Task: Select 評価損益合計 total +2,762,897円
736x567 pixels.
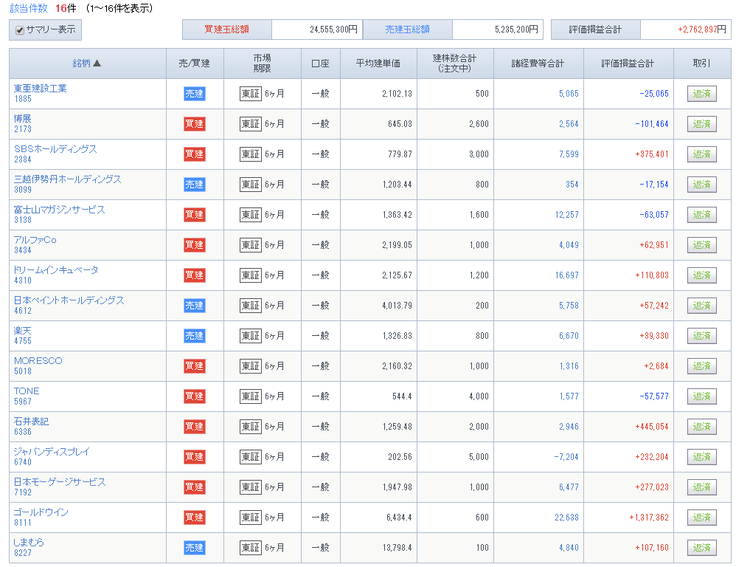Action: pos(702,30)
